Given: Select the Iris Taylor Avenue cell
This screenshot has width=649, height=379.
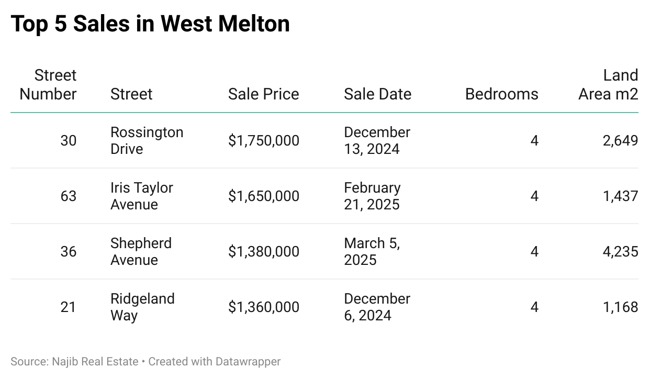Looking at the screenshot, I should point(141,196).
